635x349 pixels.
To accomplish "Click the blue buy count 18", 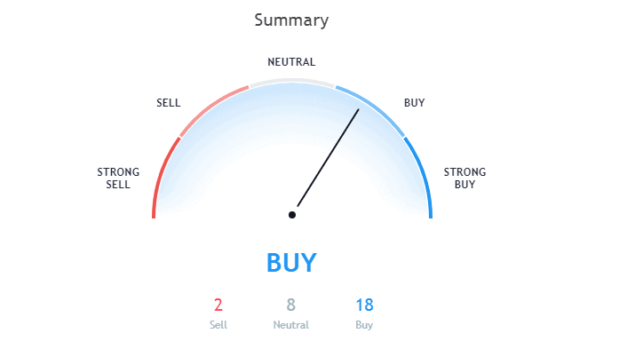I will click(x=364, y=305).
